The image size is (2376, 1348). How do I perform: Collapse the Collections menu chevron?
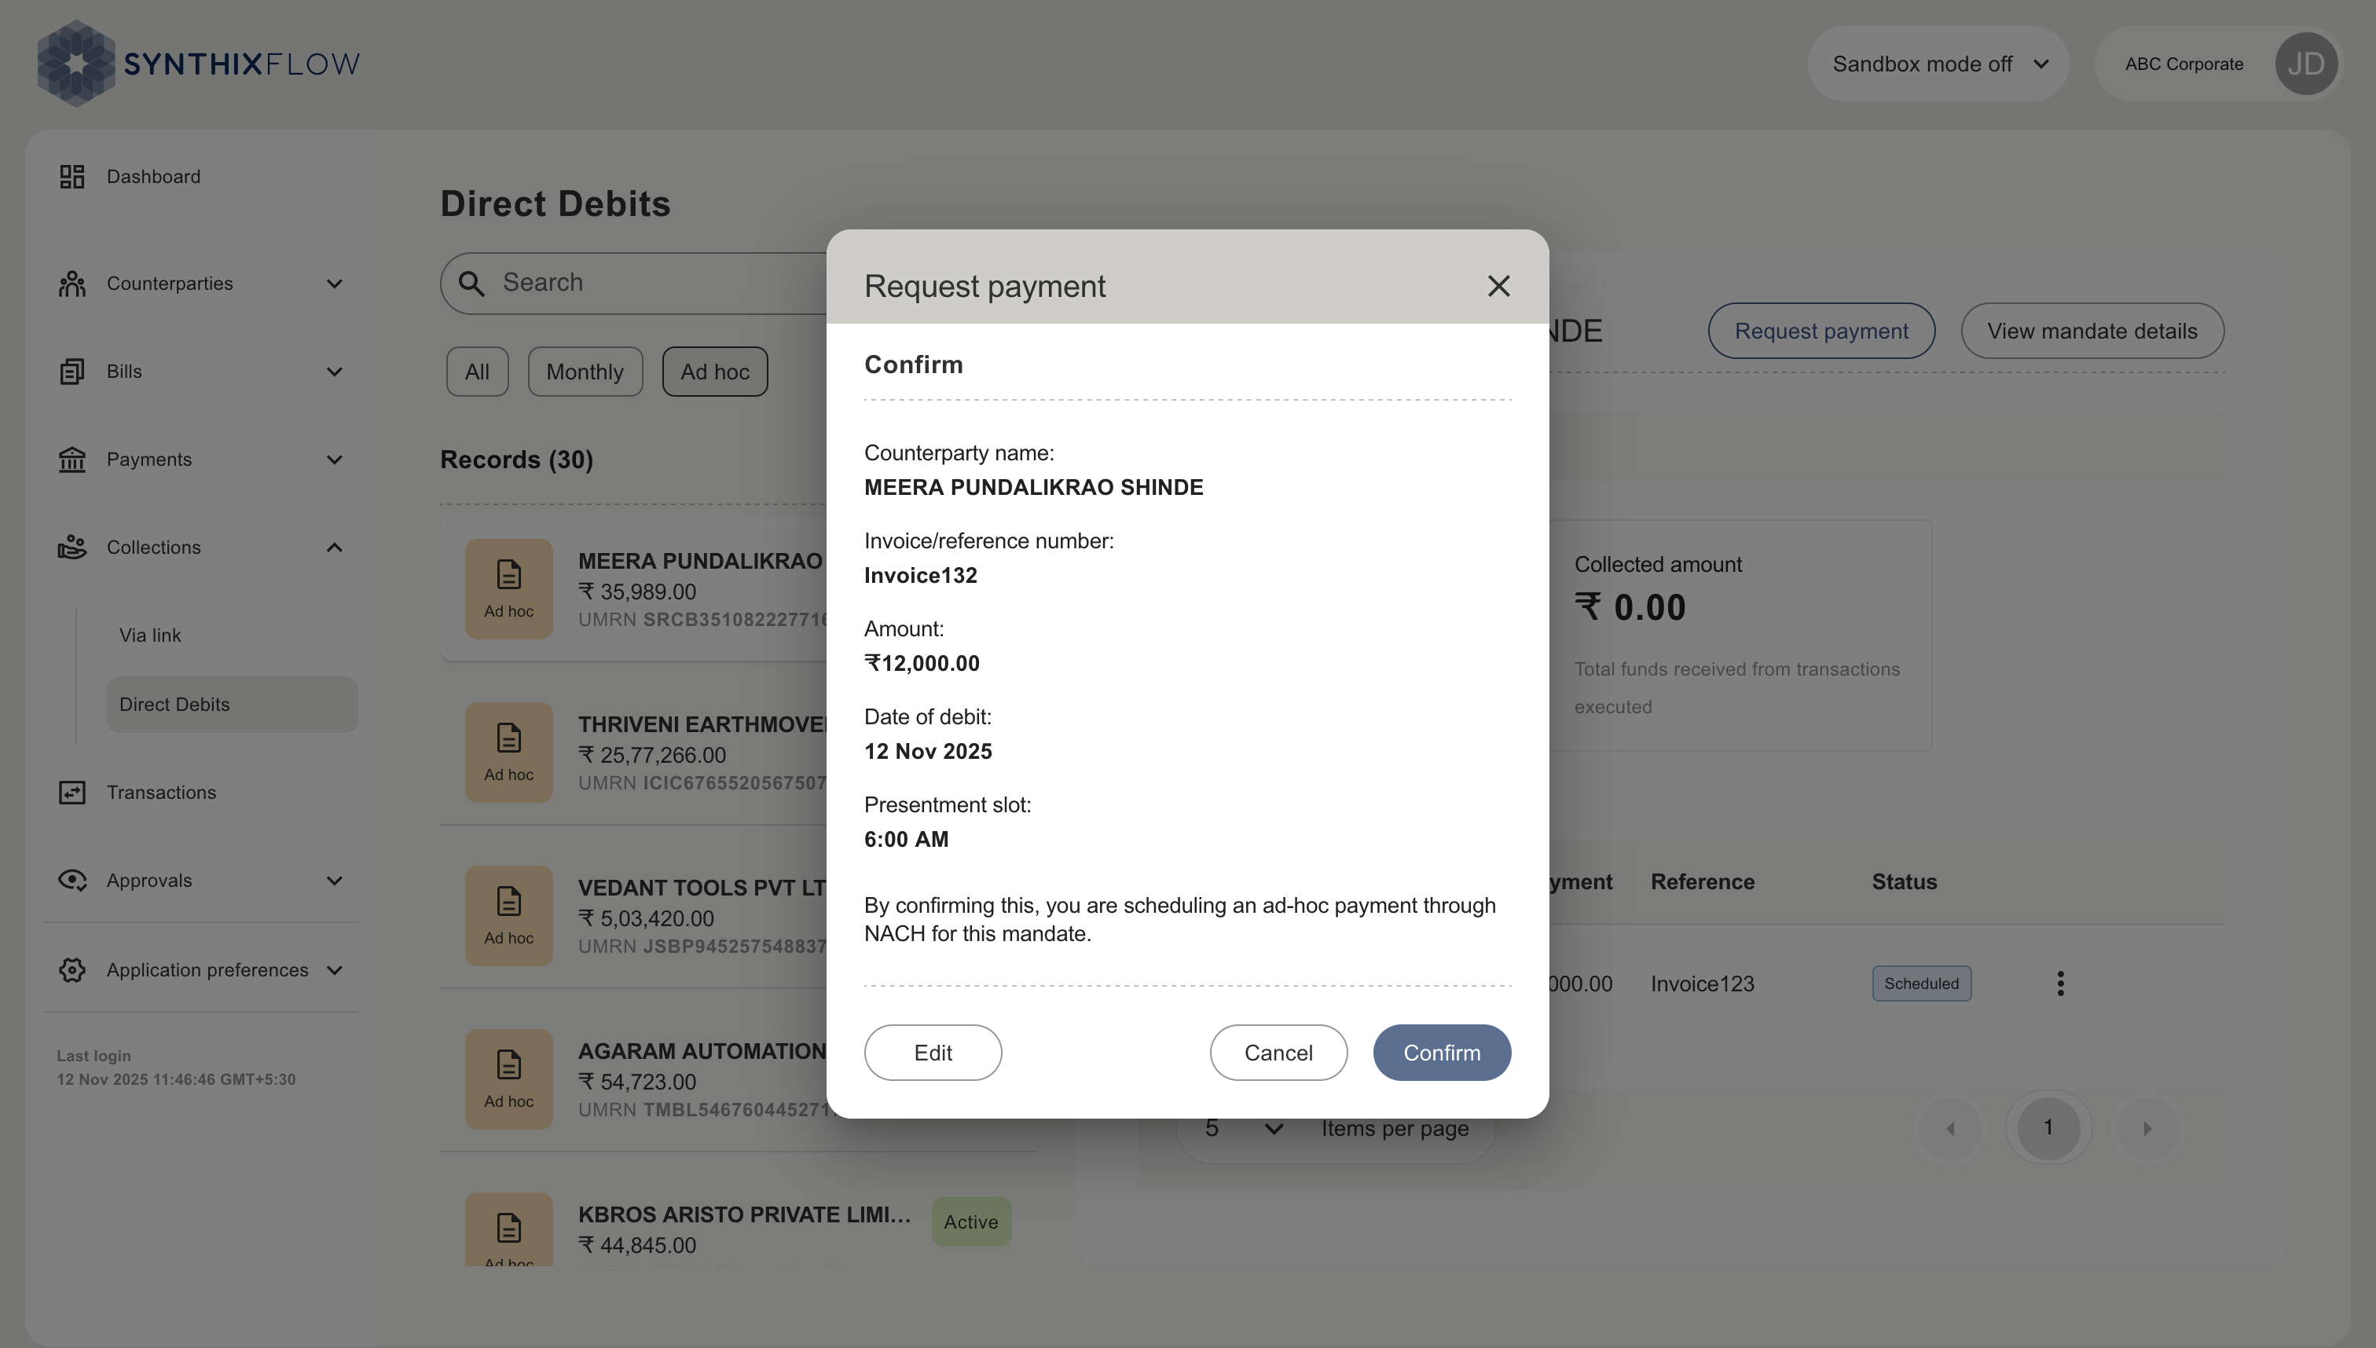point(334,548)
